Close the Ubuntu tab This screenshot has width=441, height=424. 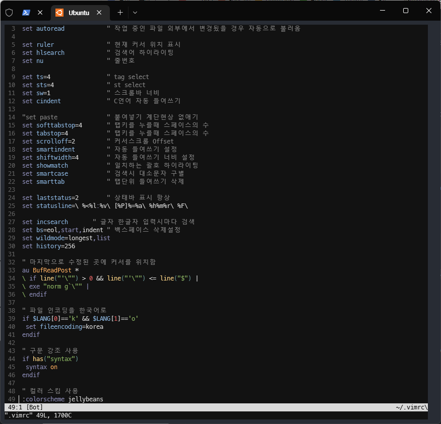99,13
